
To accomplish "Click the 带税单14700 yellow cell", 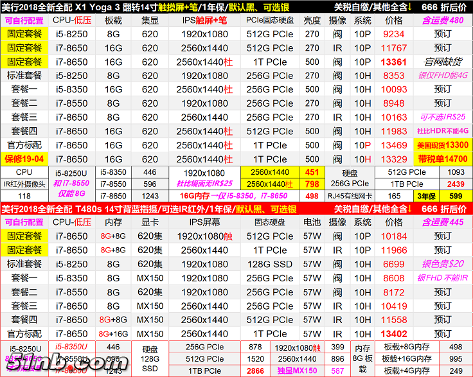I will click(x=442, y=159).
